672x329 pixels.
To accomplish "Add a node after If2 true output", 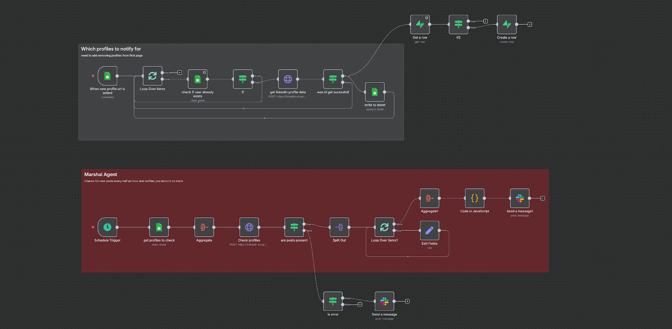I will click(x=486, y=21).
